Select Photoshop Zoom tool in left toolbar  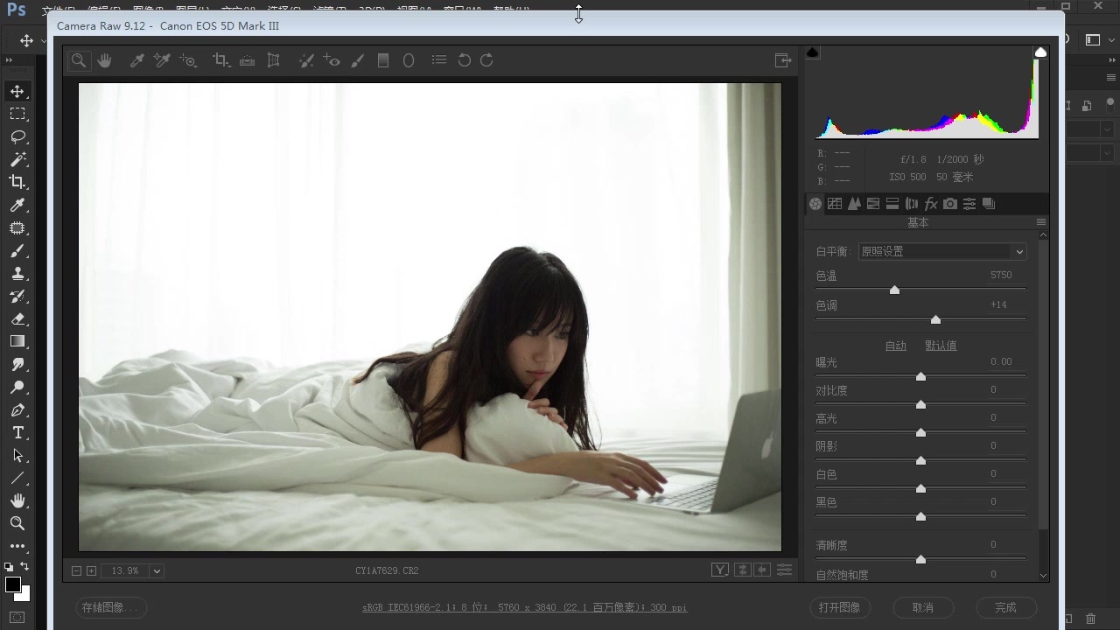[17, 523]
